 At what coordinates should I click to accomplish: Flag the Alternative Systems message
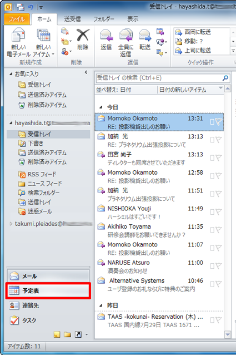click(218, 284)
